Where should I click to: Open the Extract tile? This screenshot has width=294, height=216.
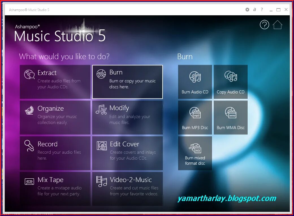55,82
